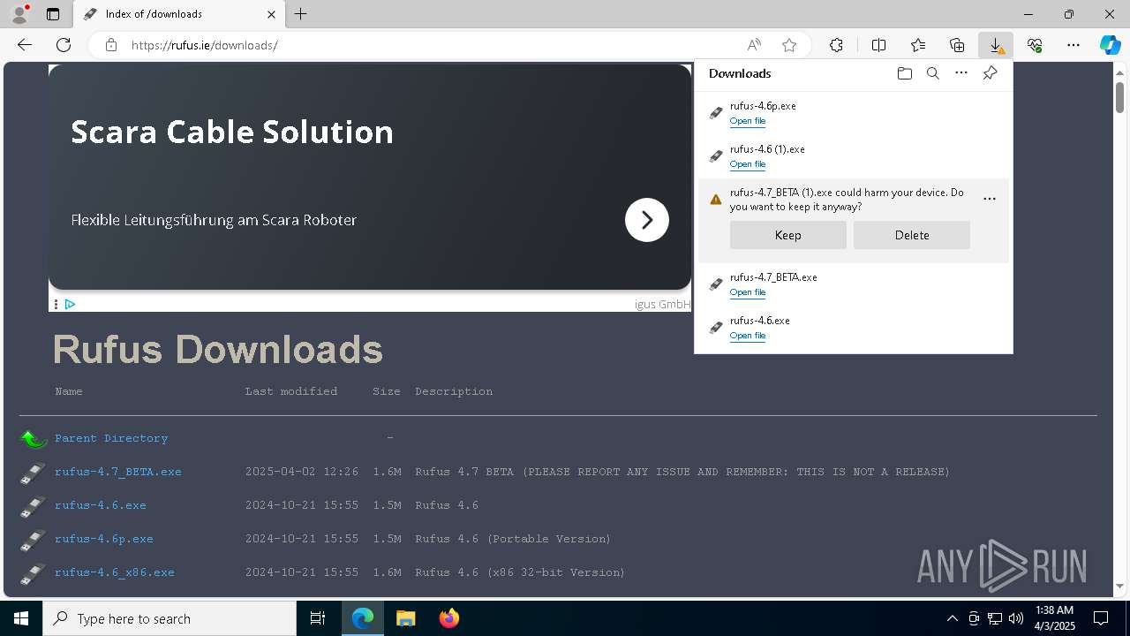Open the Favorites list icon

click(x=918, y=45)
